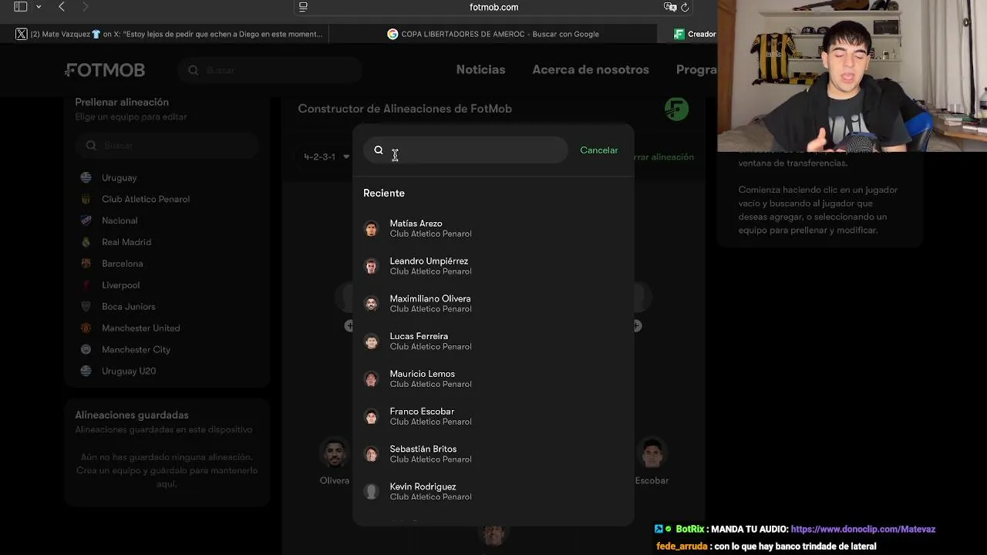Viewport: 987px width, 555px height.
Task: Choose Lucas Ferreira from recent players
Action: pos(493,341)
